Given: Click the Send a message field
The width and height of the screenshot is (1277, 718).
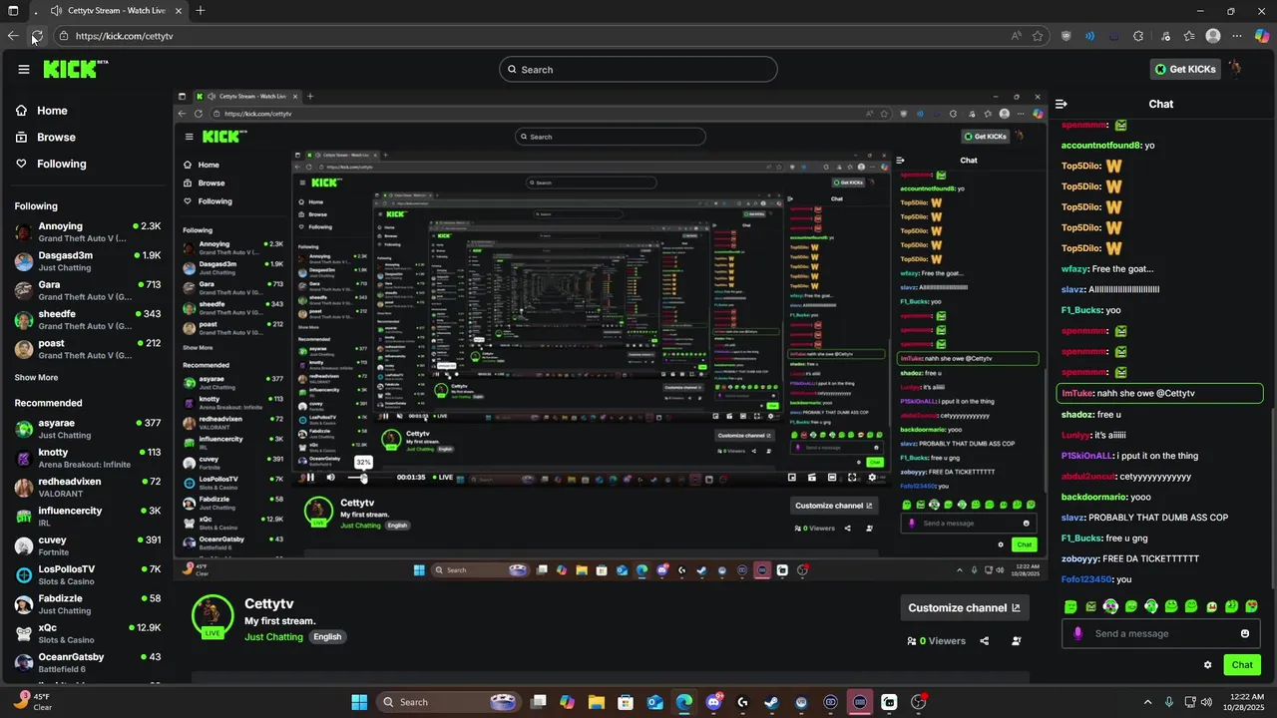Looking at the screenshot, I should (x=1162, y=633).
